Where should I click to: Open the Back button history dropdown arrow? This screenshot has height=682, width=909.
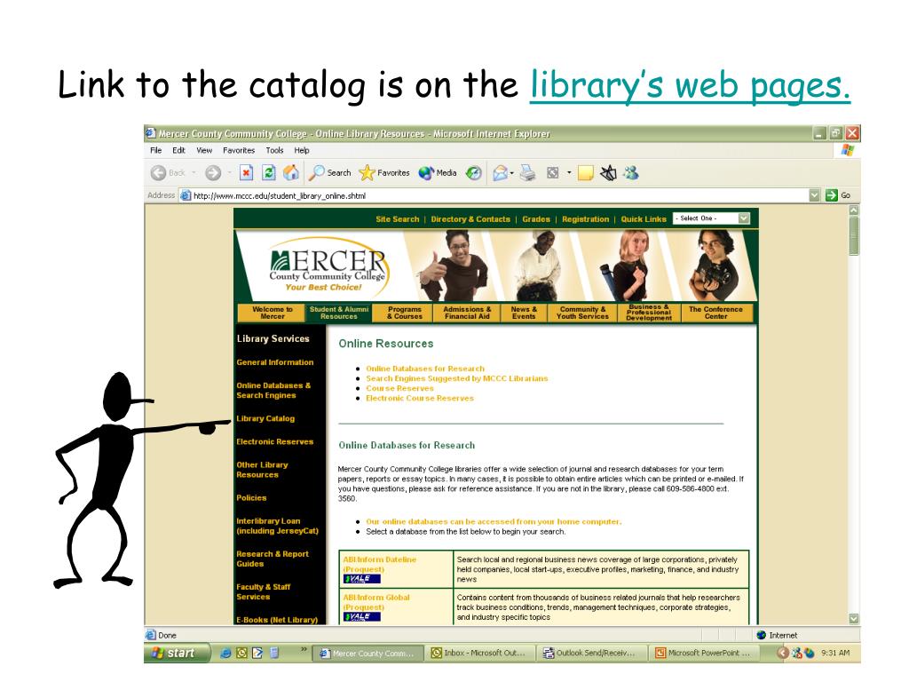coord(194,173)
